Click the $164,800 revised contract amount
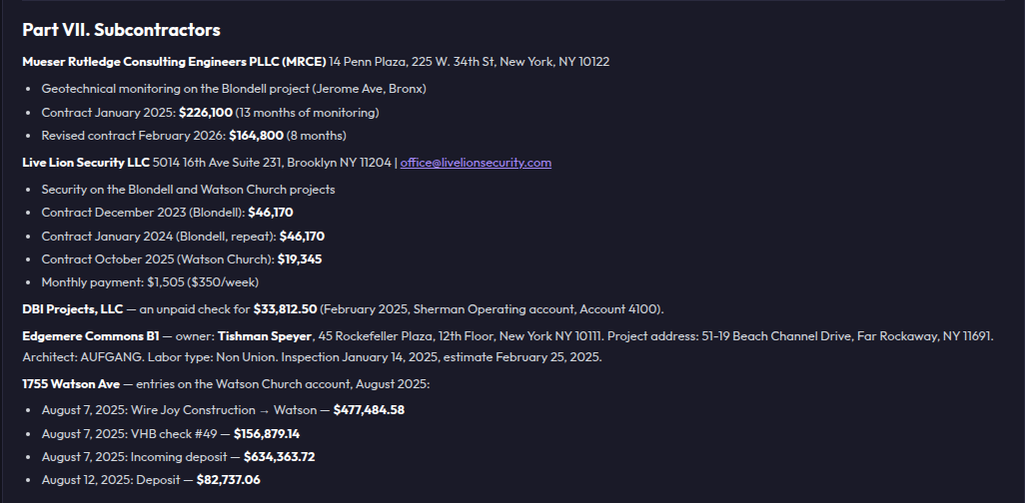The height and width of the screenshot is (503, 1025). 256,136
